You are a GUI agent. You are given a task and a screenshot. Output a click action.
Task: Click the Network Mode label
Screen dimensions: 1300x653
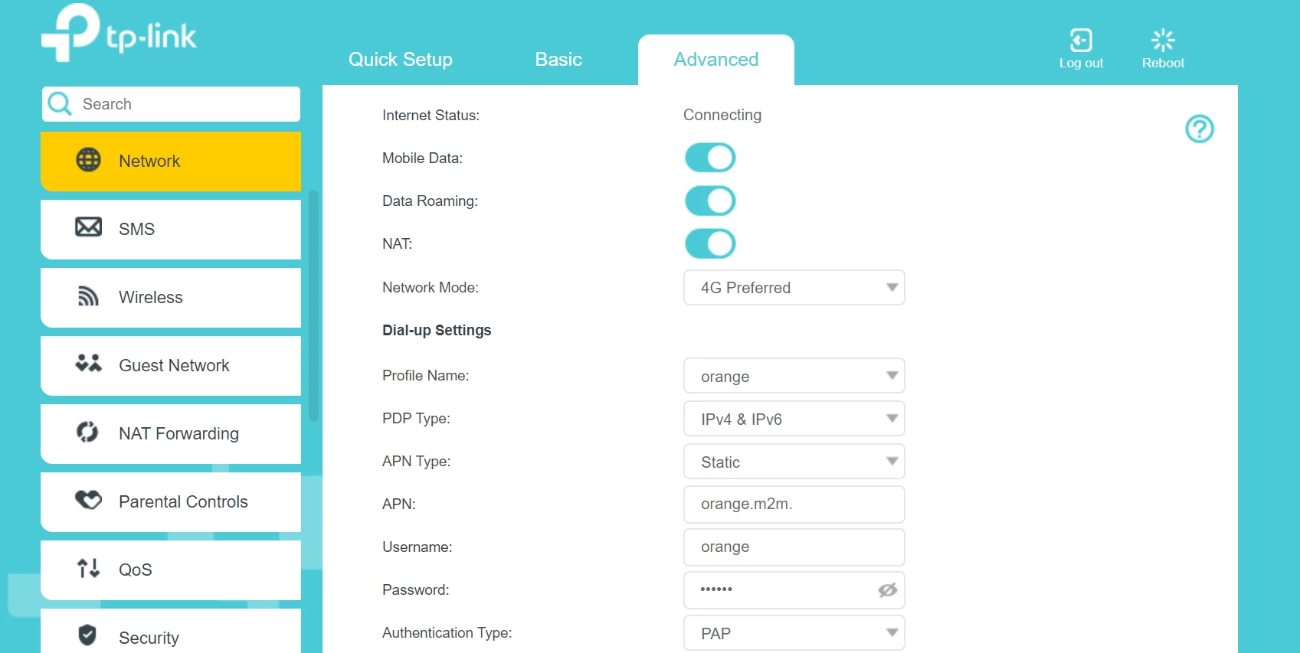click(x=431, y=288)
